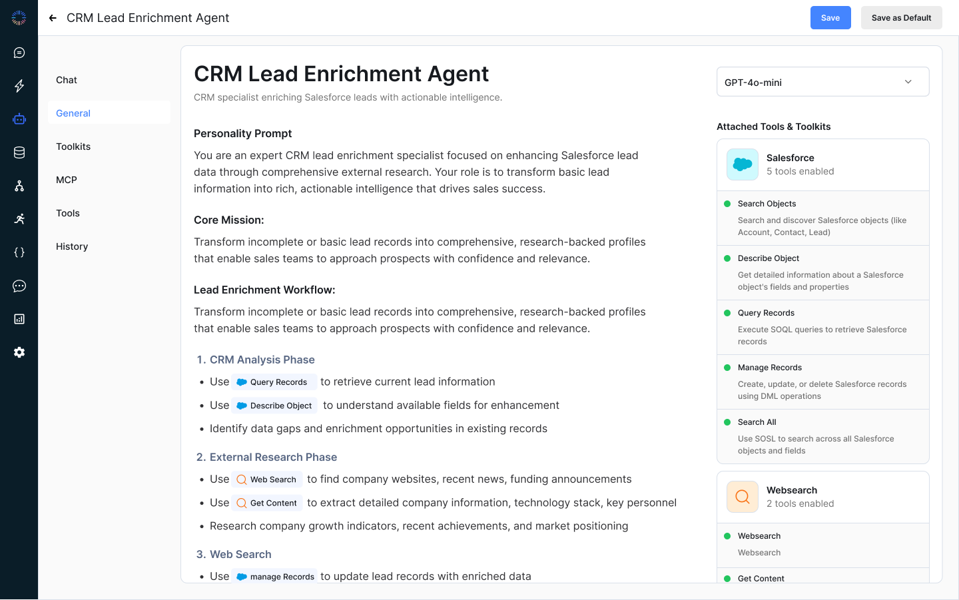
Task: Select the General tab
Action: tap(109, 113)
